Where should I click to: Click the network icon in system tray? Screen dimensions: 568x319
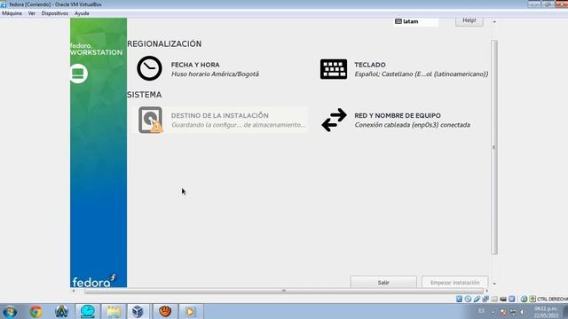pos(513,312)
